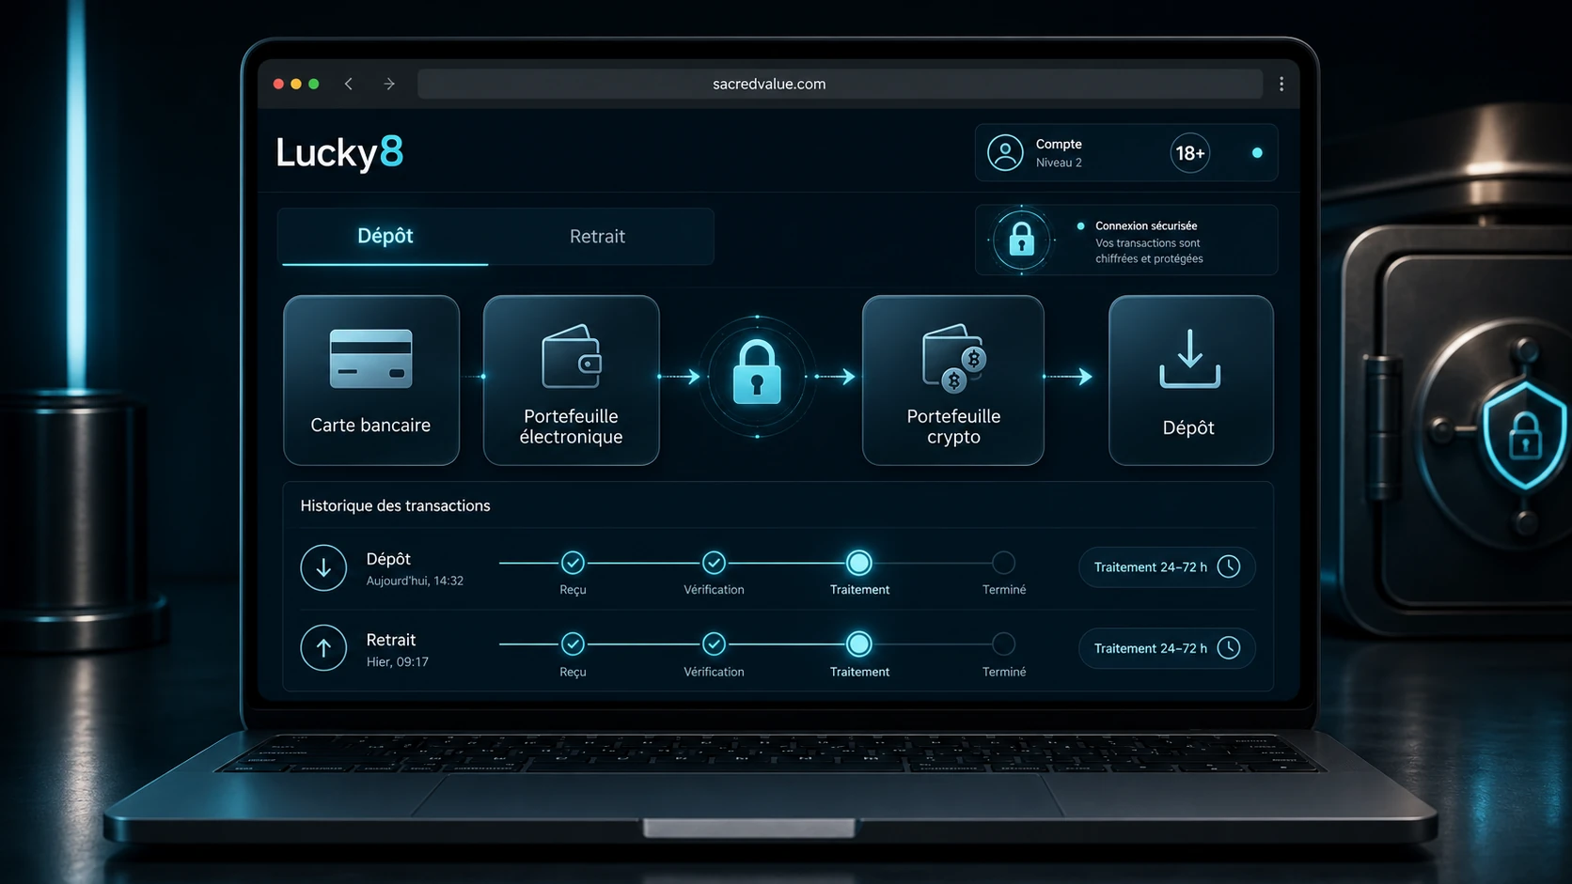1572x884 pixels.
Task: Click the Dépôt down-arrow transaction icon
Action: [323, 567]
